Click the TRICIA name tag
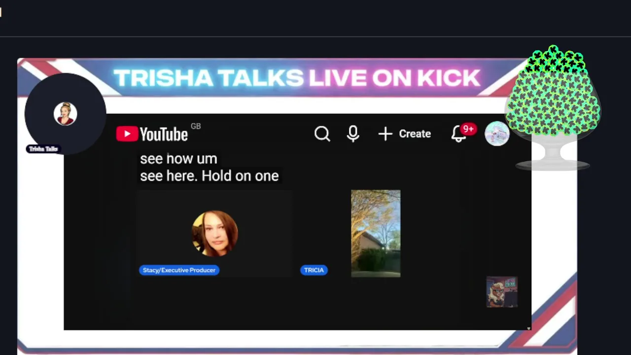The width and height of the screenshot is (631, 355). pyautogui.click(x=314, y=270)
